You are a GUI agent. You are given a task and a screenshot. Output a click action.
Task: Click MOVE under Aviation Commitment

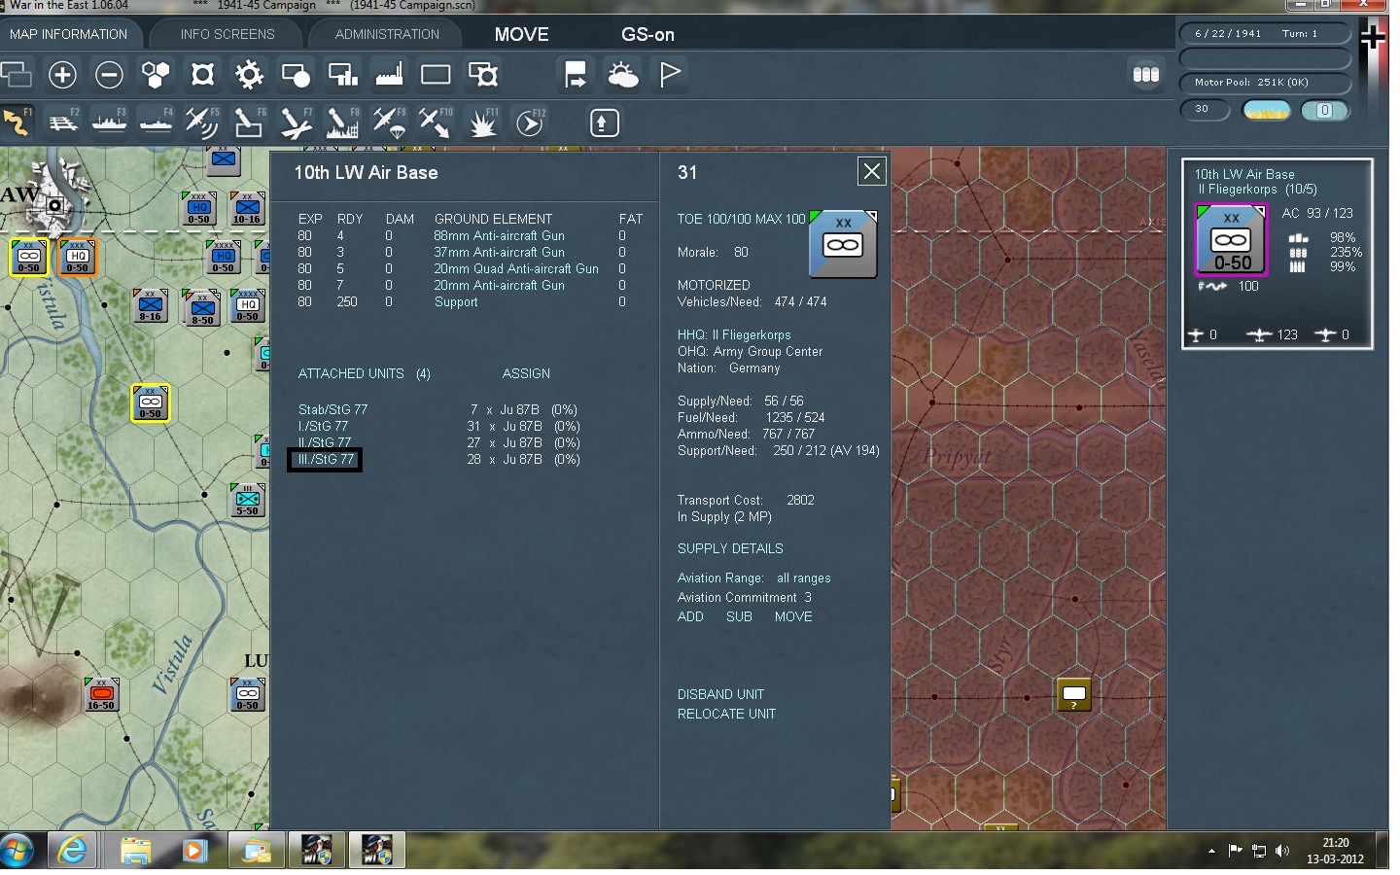(793, 616)
